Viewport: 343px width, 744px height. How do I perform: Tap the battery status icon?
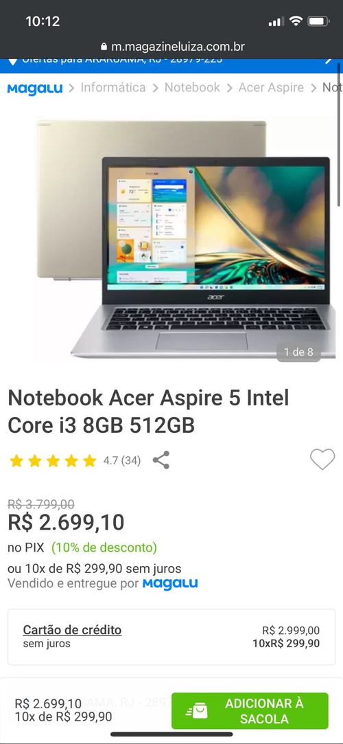318,21
